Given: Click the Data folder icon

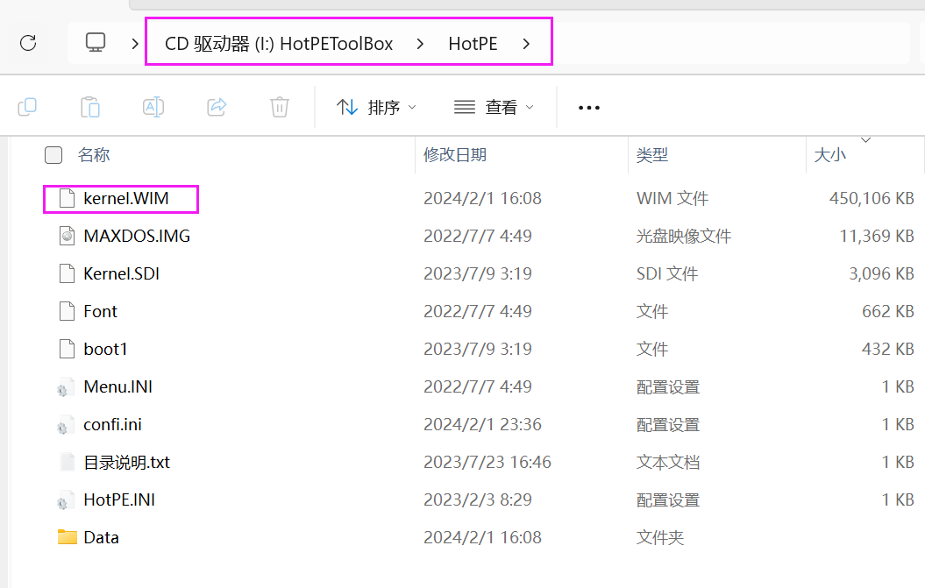Looking at the screenshot, I should coord(68,536).
